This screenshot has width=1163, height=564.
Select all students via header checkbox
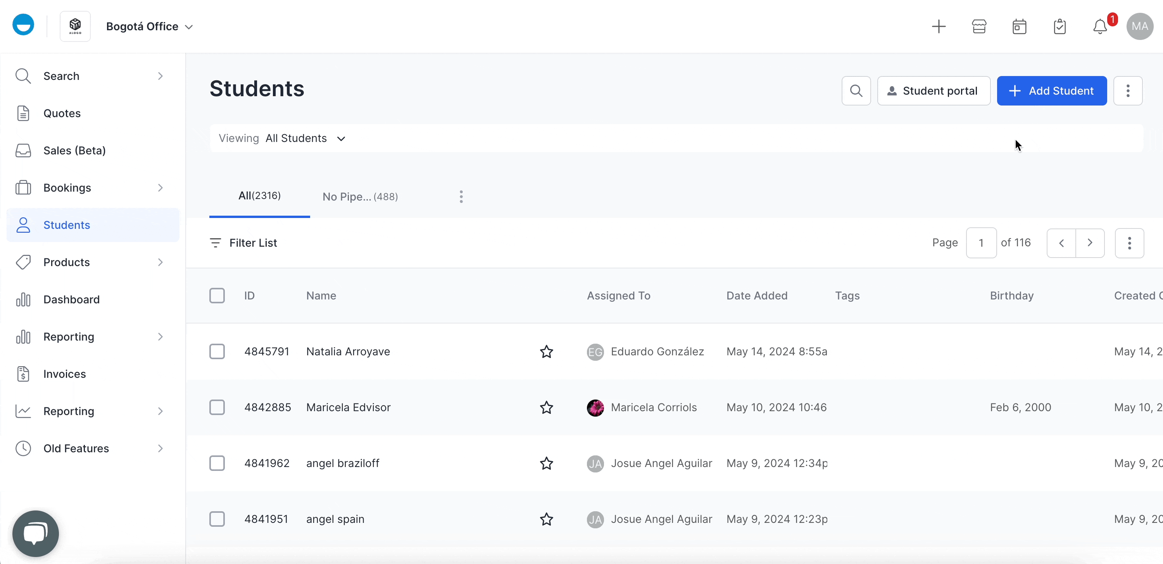click(217, 296)
